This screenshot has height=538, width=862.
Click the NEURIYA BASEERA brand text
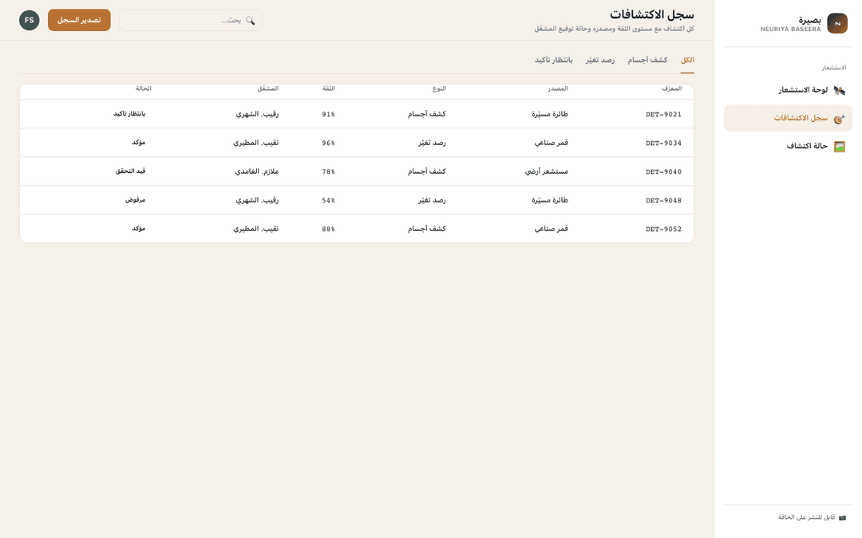point(790,29)
